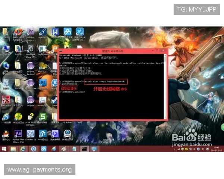Open Adobe Premiere Pro desktop shortcut
224x179 pixels.
point(31,32)
